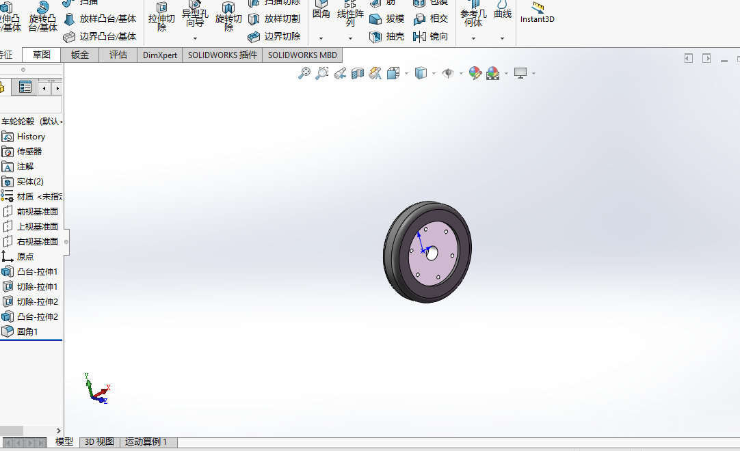Expand the Apply Scene dropdown arrow
This screenshot has width=740, height=451.
[x=506, y=74]
